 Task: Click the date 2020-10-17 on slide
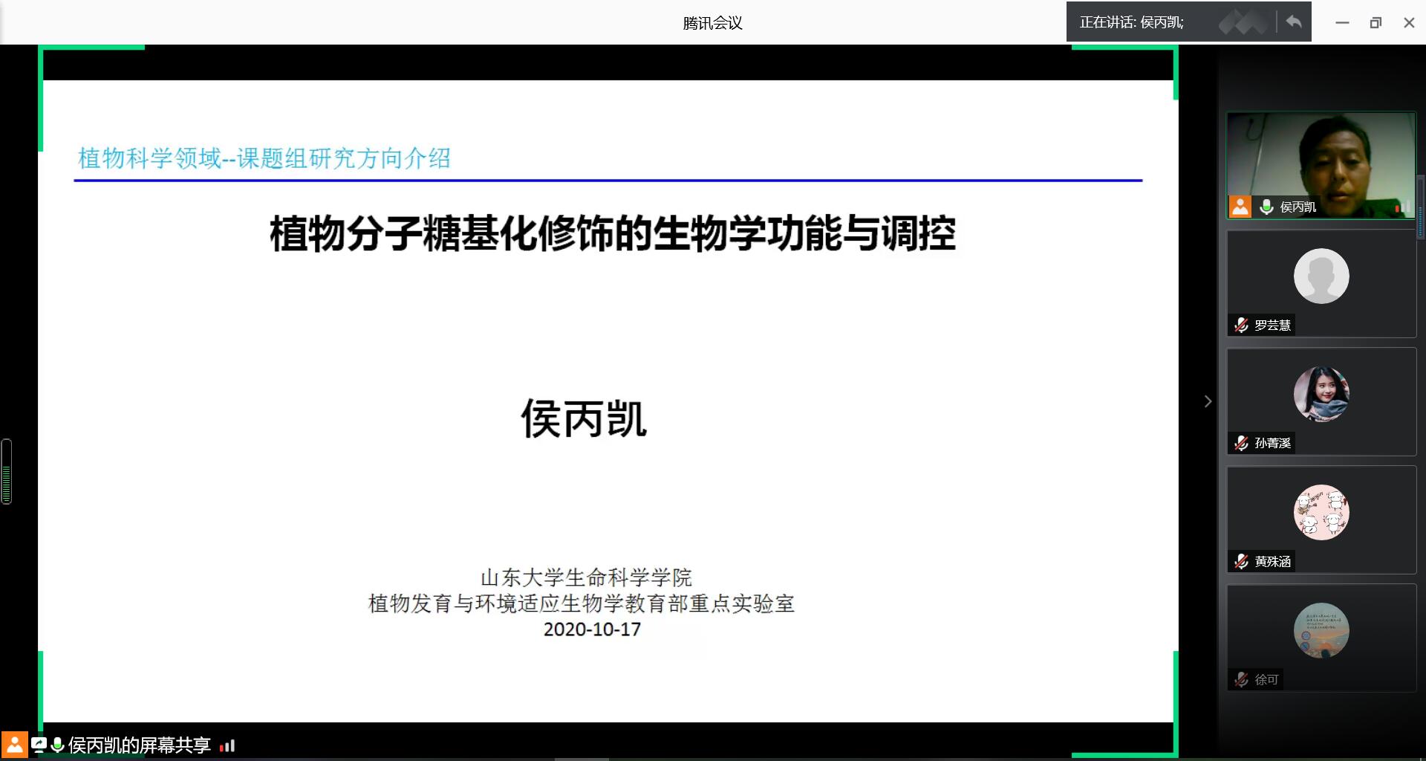coord(592,629)
